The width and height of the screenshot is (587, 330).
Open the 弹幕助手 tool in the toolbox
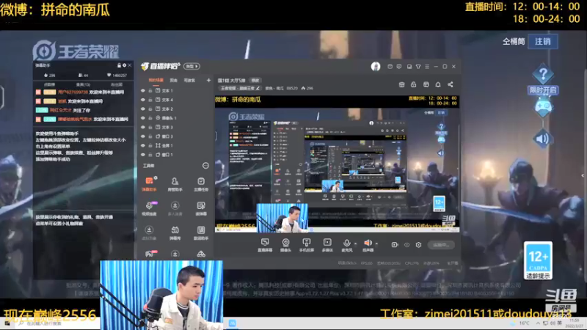click(x=149, y=184)
